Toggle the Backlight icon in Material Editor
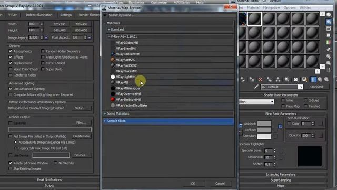337x190 pixels. click(329, 22)
